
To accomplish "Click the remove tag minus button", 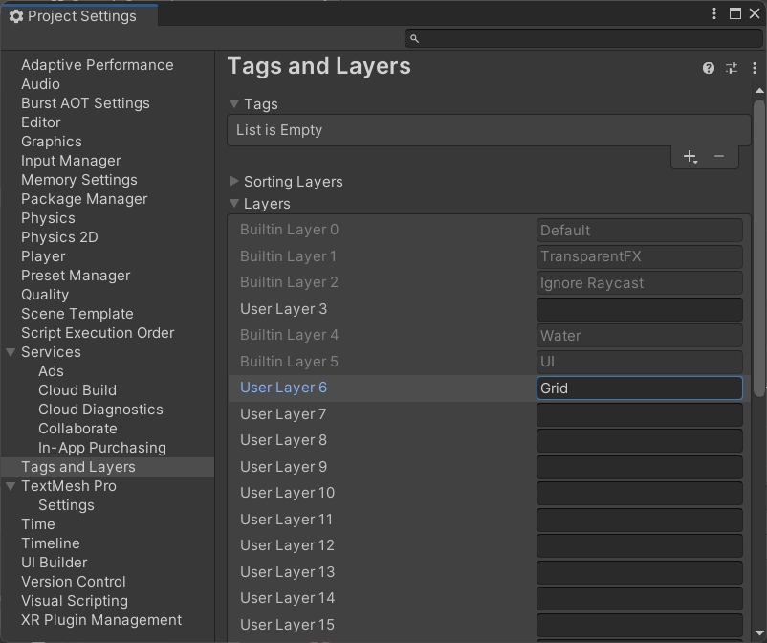I will click(718, 157).
